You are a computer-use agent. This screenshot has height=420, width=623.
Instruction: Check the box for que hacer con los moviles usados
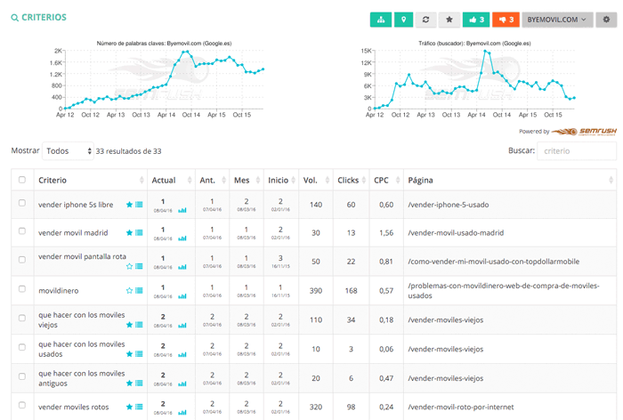tap(22, 347)
